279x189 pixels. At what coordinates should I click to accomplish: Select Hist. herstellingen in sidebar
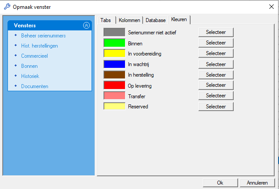point(39,46)
